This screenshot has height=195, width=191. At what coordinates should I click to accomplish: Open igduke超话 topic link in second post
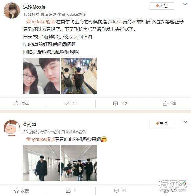[40, 139]
